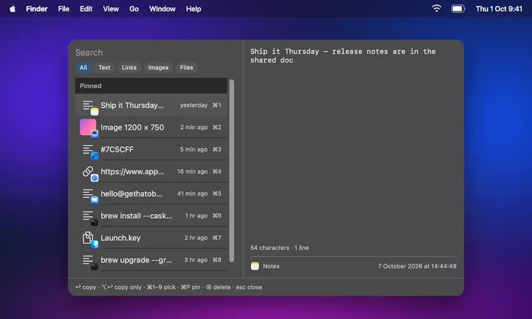Viewport: 532px width, 319px height.
Task: Select the Launch.key clip
Action: point(151,238)
